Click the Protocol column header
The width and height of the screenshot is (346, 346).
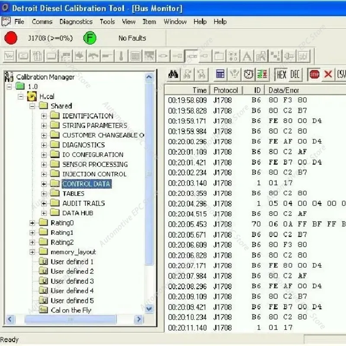pyautogui.click(x=226, y=90)
